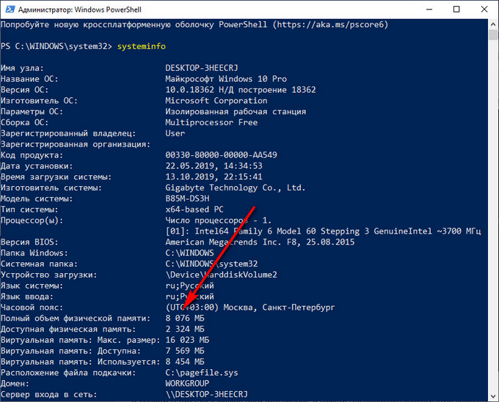Click the typed systeminfo command

click(x=142, y=46)
